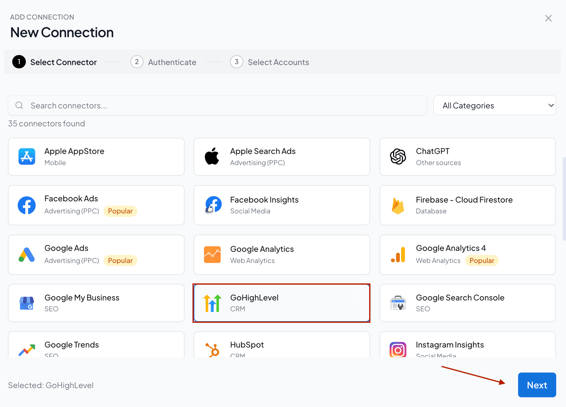566x407 pixels.
Task: Click the Google Analytics 4 bar icon
Action: [x=398, y=255]
